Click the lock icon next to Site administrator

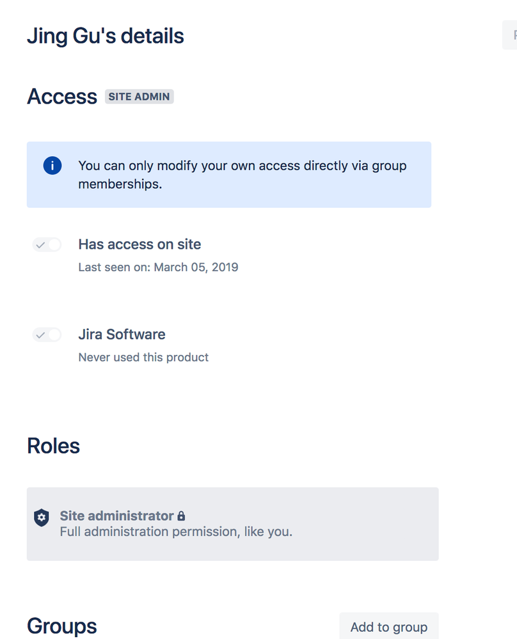click(182, 516)
